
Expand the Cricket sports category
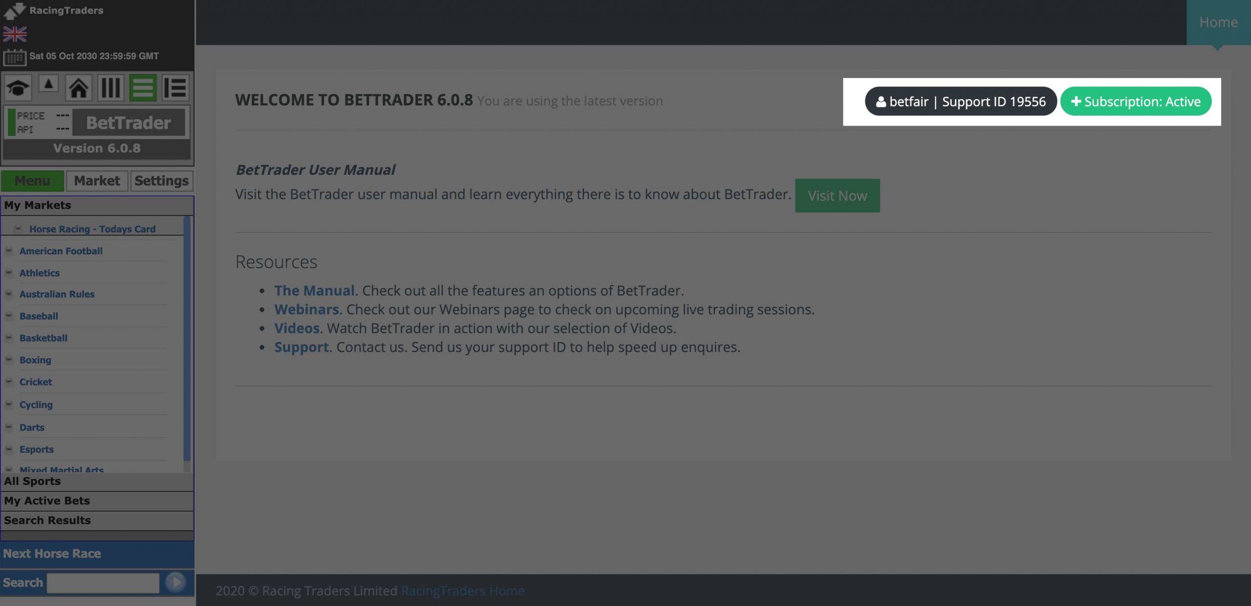(9, 382)
